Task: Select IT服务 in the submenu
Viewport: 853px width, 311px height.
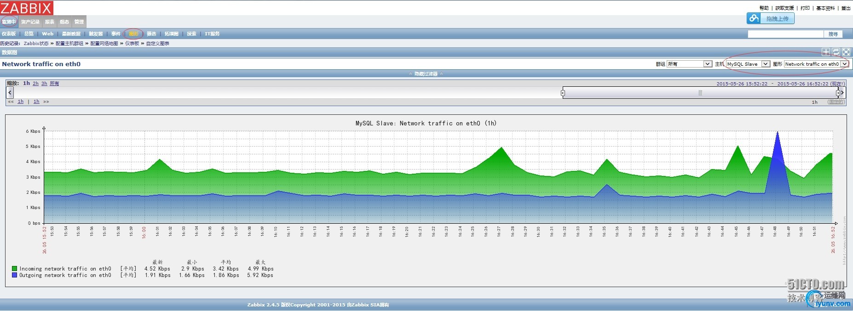Action: click(x=212, y=34)
